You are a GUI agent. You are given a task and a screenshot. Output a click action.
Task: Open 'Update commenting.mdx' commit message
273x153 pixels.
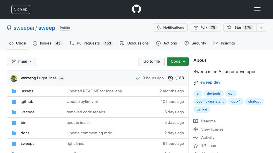89,133
